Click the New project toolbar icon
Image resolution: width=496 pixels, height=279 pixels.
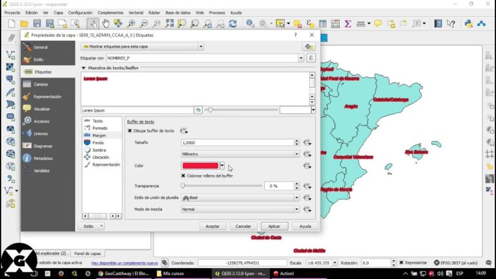tap(12, 23)
